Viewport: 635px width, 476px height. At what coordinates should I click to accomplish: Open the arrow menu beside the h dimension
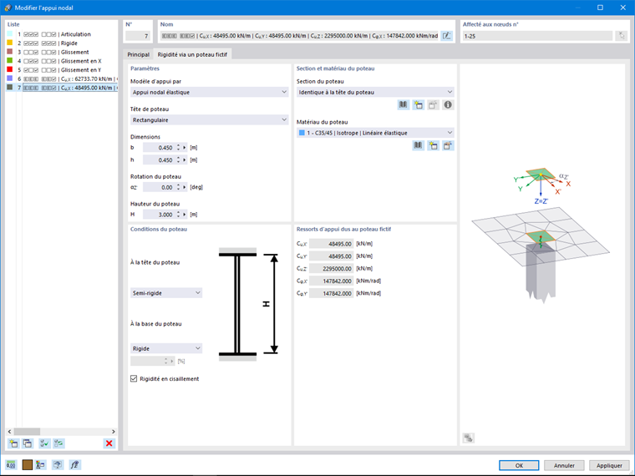pos(185,160)
